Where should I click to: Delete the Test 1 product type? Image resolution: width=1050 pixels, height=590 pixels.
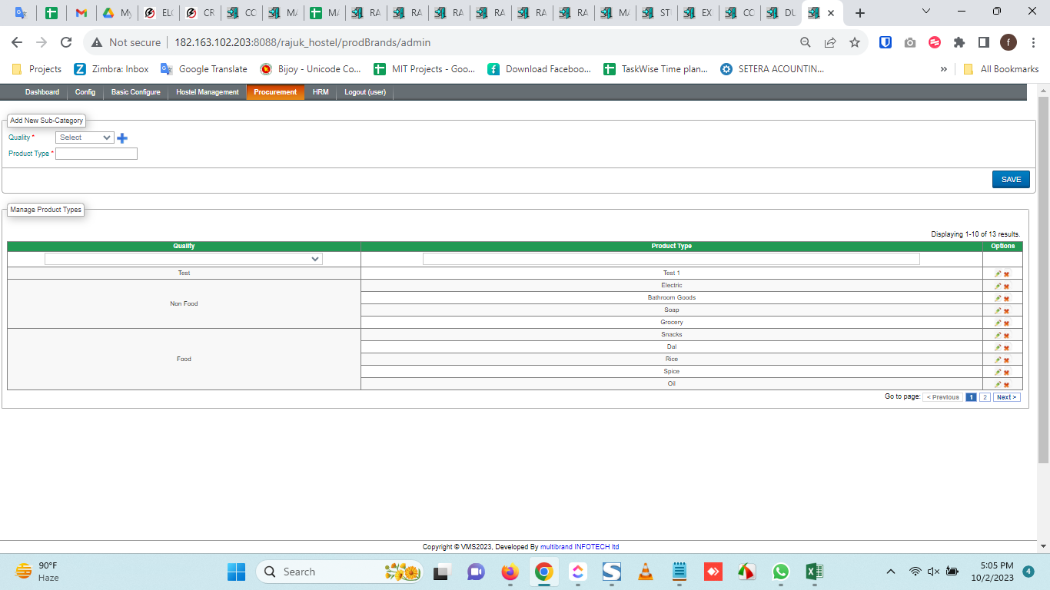(1006, 274)
